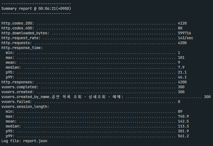This screenshot has height=146, width=213.
Task: Click the Summary report timestamp heading
Action: click(36, 8)
